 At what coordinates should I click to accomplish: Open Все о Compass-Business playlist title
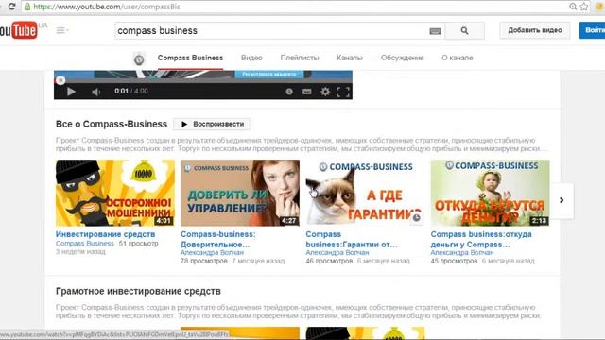(x=112, y=124)
